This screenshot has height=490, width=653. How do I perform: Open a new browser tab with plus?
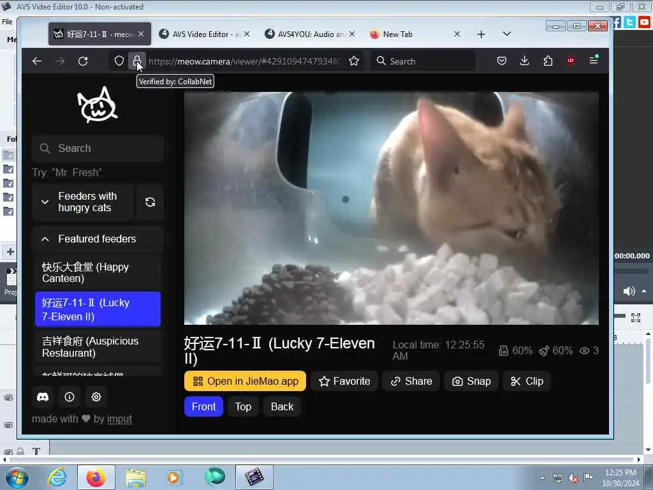click(x=481, y=34)
